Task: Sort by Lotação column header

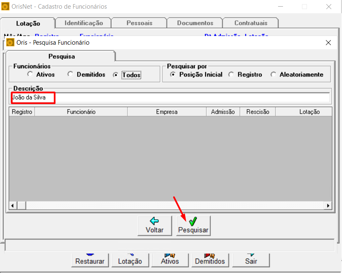Action: pos(304,112)
